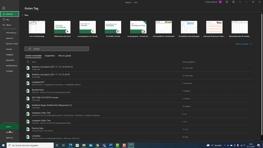This screenshot has width=263, height=148.
Task: Select Exportieren in the sidebar
Action: (10, 60)
